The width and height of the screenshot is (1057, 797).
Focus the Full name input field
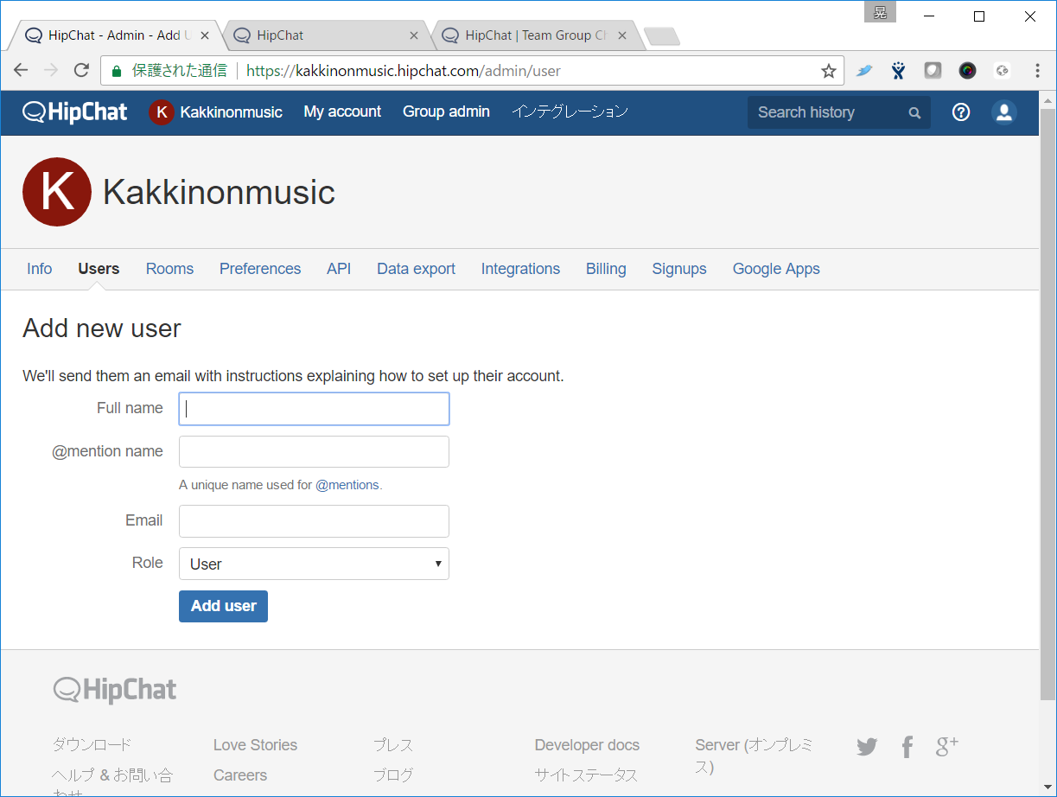[314, 409]
